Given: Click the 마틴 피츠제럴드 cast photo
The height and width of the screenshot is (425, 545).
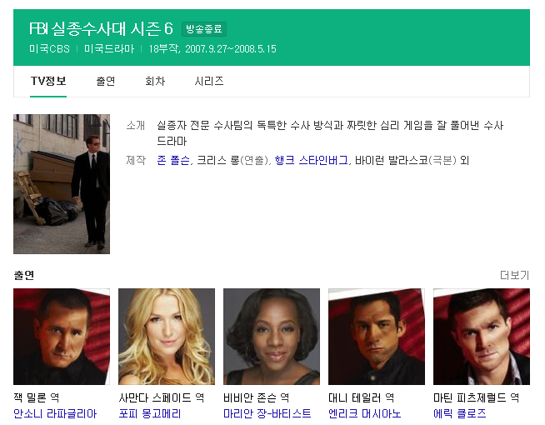Looking at the screenshot, I should click(x=482, y=337).
